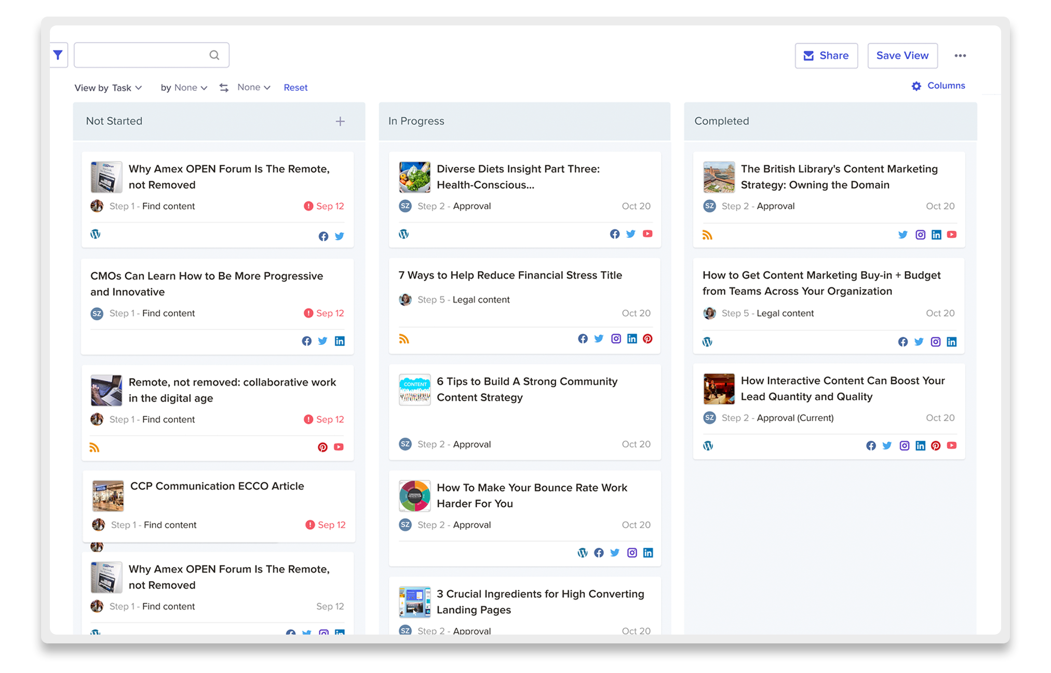Click the search magnifier icon

coord(214,55)
